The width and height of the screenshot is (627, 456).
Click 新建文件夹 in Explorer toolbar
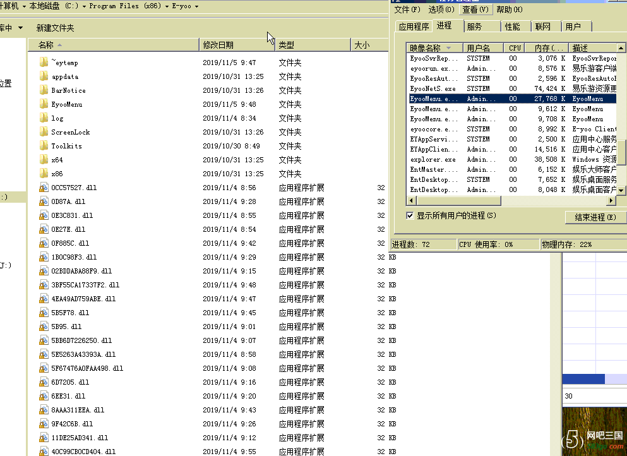(x=55, y=28)
